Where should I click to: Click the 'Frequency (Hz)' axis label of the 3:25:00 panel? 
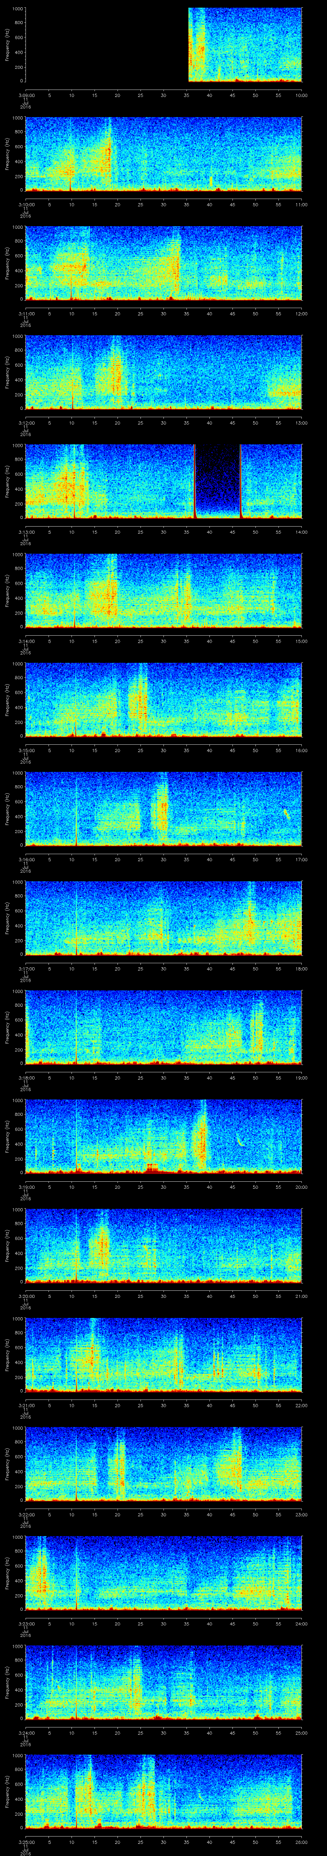coord(7,1791)
